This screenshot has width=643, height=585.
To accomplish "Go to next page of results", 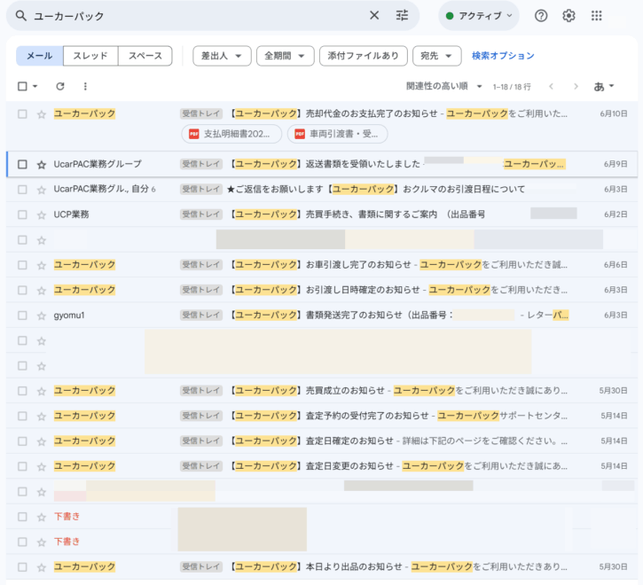I will point(576,86).
